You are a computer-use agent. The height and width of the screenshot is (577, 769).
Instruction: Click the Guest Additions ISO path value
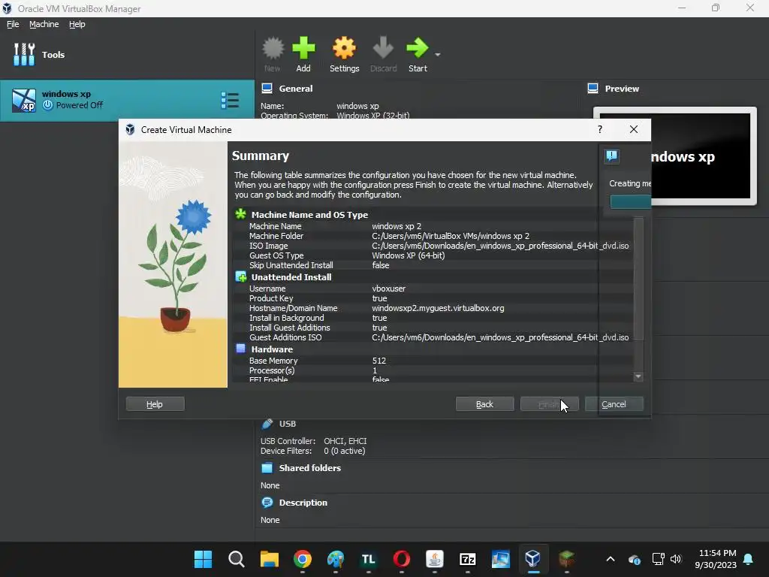(500, 337)
